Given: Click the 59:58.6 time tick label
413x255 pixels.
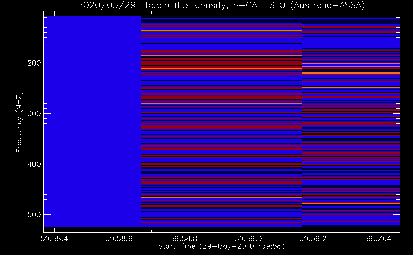Looking at the screenshot, I should point(119,239).
